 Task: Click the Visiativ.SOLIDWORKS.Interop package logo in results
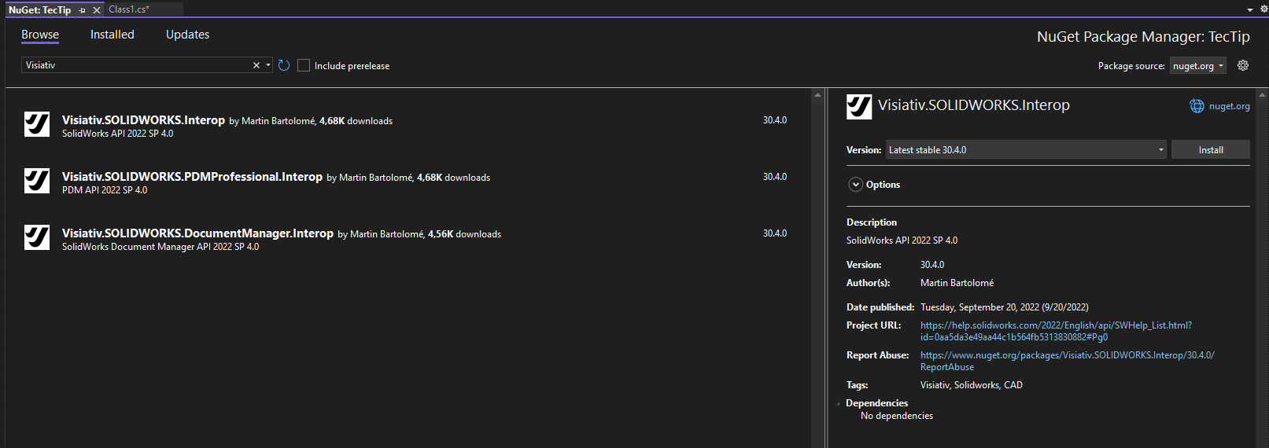37,124
